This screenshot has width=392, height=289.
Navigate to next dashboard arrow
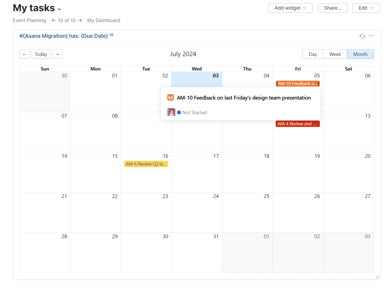80,20
